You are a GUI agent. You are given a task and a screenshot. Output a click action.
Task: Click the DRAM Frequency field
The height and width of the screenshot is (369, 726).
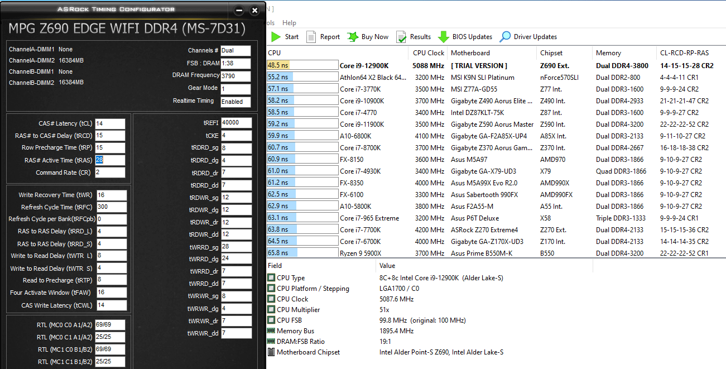[235, 76]
